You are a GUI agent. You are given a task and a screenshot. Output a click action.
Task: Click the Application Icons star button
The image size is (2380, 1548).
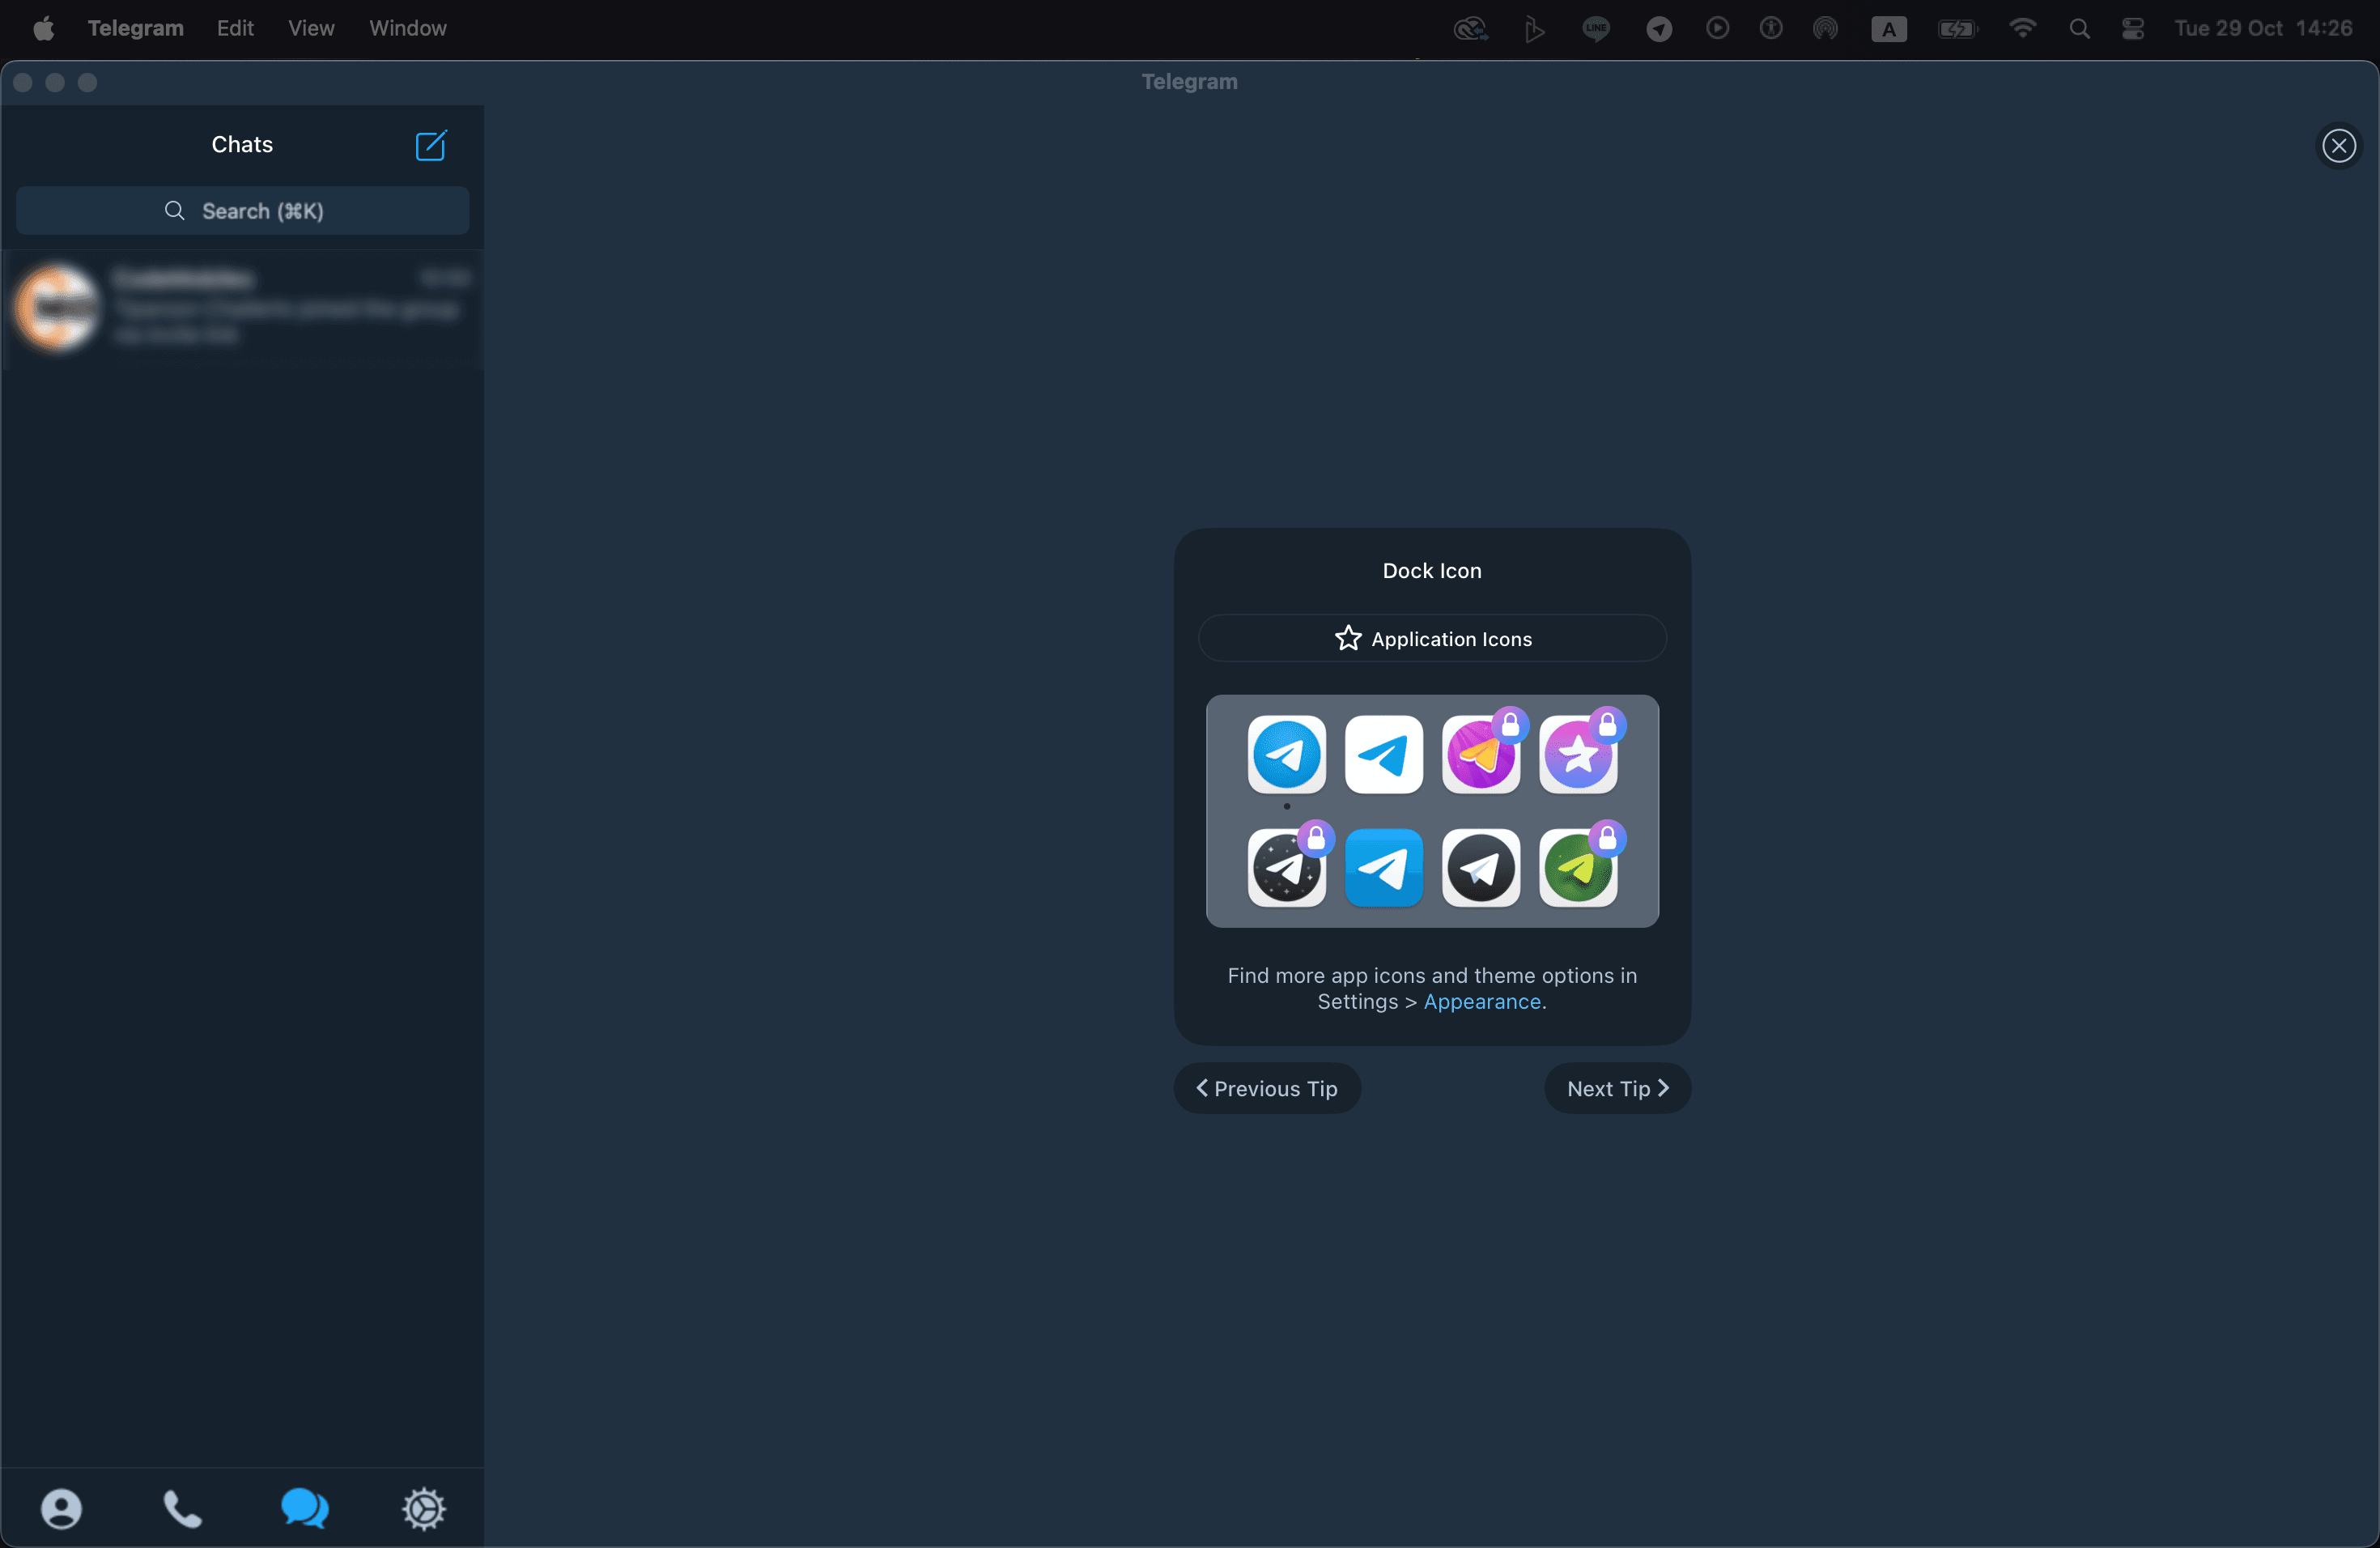click(x=1431, y=638)
